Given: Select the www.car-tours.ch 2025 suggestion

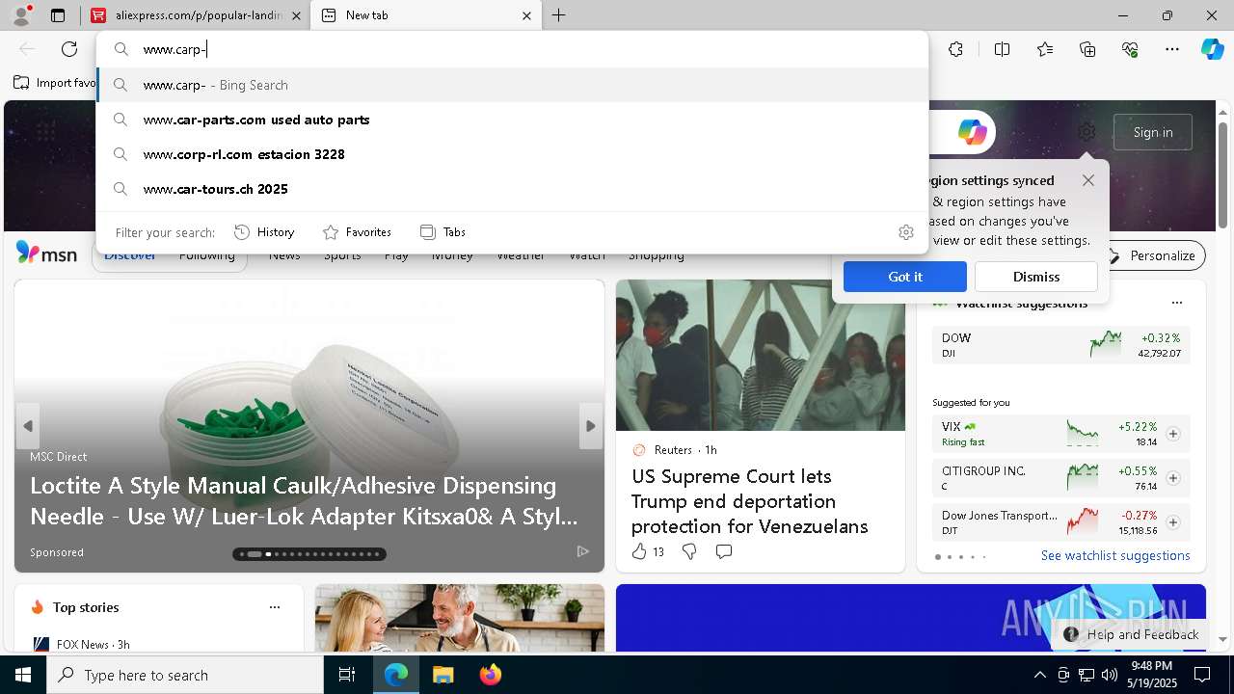Looking at the screenshot, I should pos(512,189).
